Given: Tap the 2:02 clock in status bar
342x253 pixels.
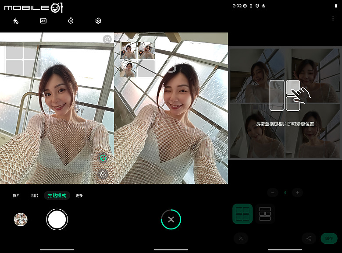Looking at the screenshot, I should pyautogui.click(x=237, y=6).
